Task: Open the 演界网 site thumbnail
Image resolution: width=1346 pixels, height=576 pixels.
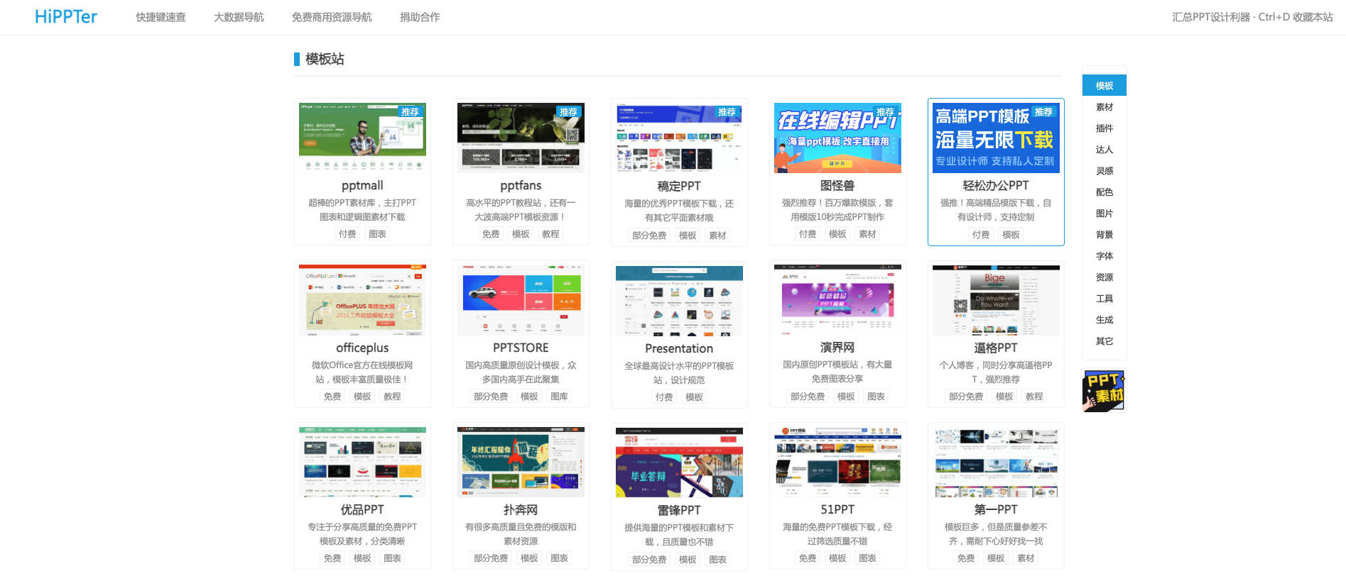Action: pos(837,300)
